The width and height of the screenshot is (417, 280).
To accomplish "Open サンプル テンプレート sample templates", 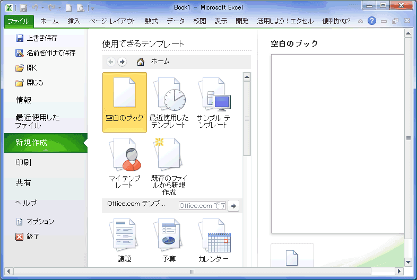I will (x=213, y=102).
